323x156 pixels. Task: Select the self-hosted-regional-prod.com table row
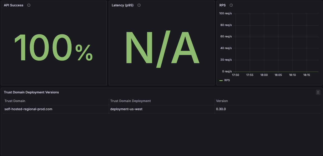tap(28, 109)
